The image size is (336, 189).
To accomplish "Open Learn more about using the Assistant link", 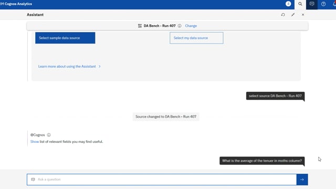I will pos(67,67).
